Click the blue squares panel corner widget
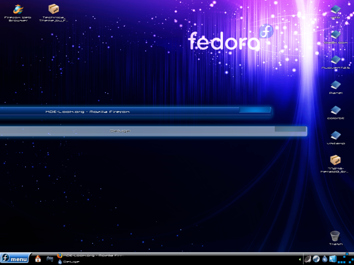 coord(346,258)
